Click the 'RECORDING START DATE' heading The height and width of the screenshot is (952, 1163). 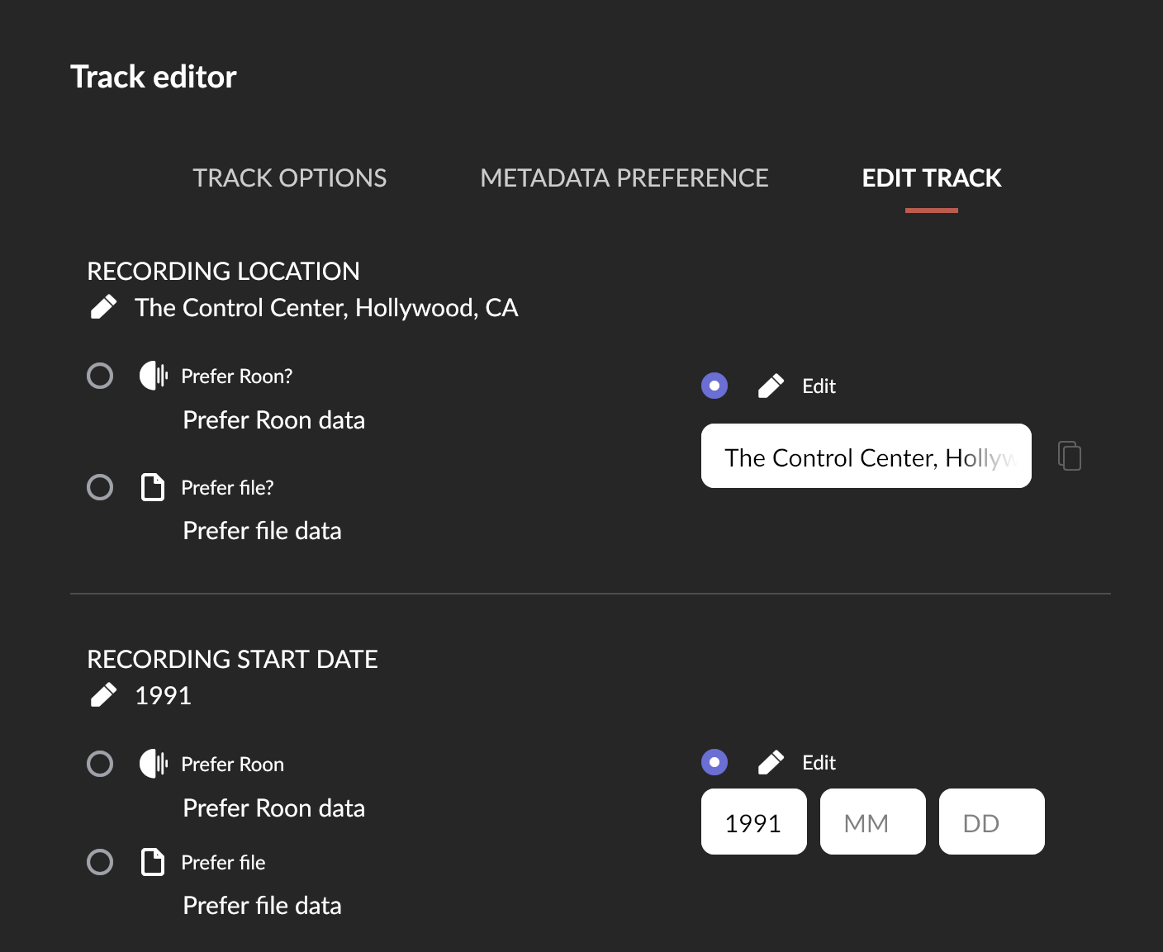pyautogui.click(x=232, y=659)
